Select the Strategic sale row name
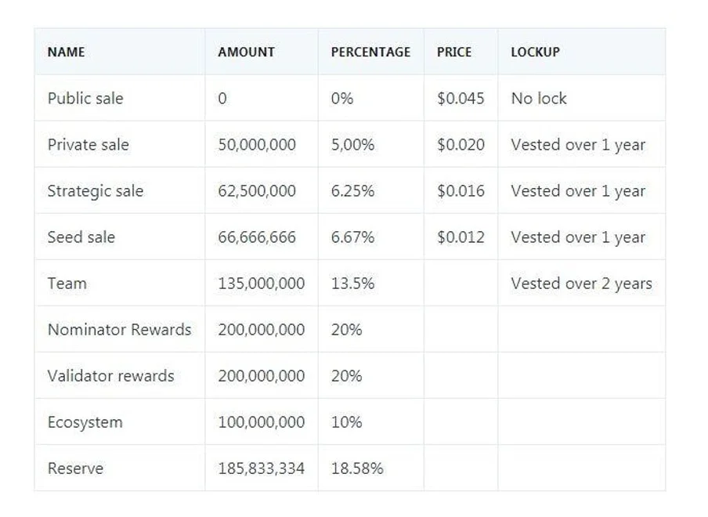The height and width of the screenshot is (517, 708). [96, 190]
